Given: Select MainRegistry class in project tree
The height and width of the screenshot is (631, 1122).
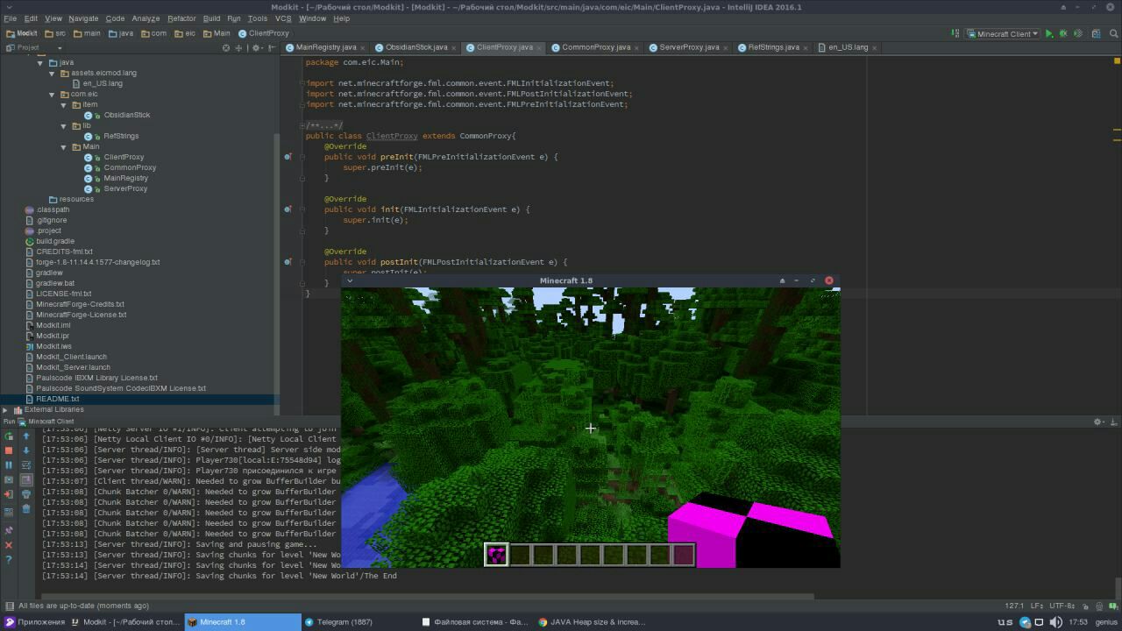Looking at the screenshot, I should click(125, 178).
